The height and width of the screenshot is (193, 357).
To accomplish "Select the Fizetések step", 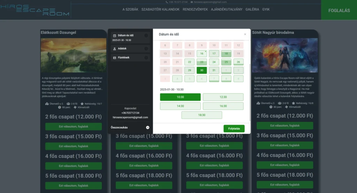I will click(130, 57).
